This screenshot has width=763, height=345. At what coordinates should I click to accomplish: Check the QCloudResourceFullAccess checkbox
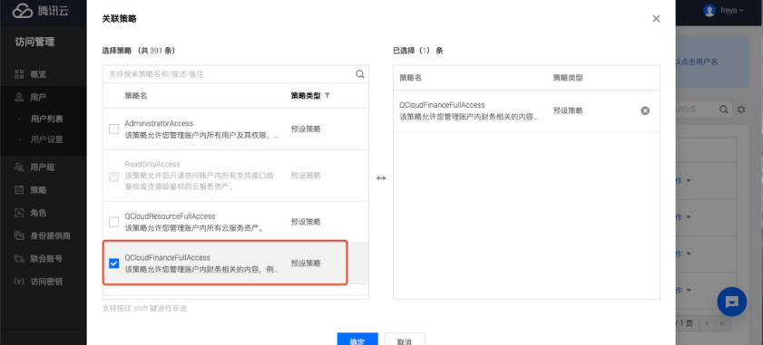[x=114, y=222]
